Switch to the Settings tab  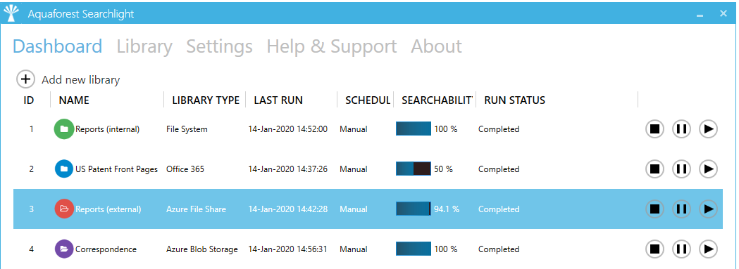[x=219, y=46]
